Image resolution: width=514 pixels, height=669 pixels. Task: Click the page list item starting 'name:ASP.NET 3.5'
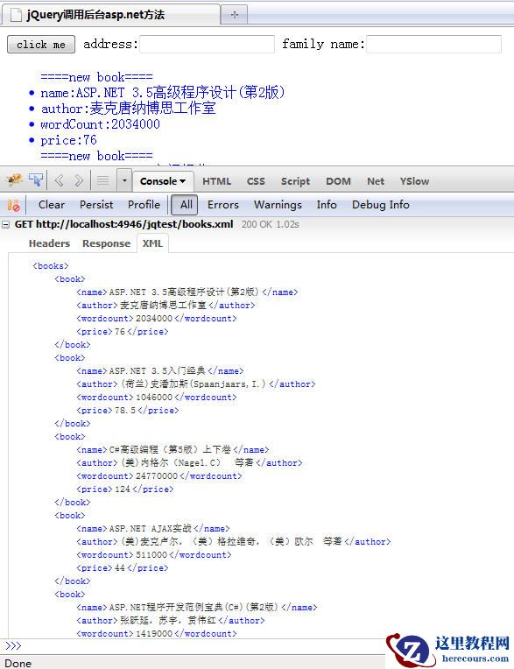(163, 93)
